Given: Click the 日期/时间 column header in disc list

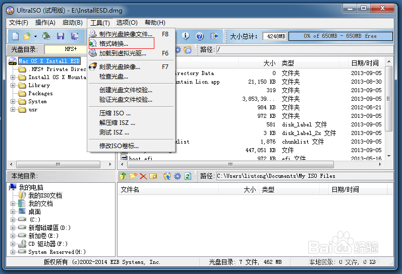Looking at the screenshot, I should point(365,63).
